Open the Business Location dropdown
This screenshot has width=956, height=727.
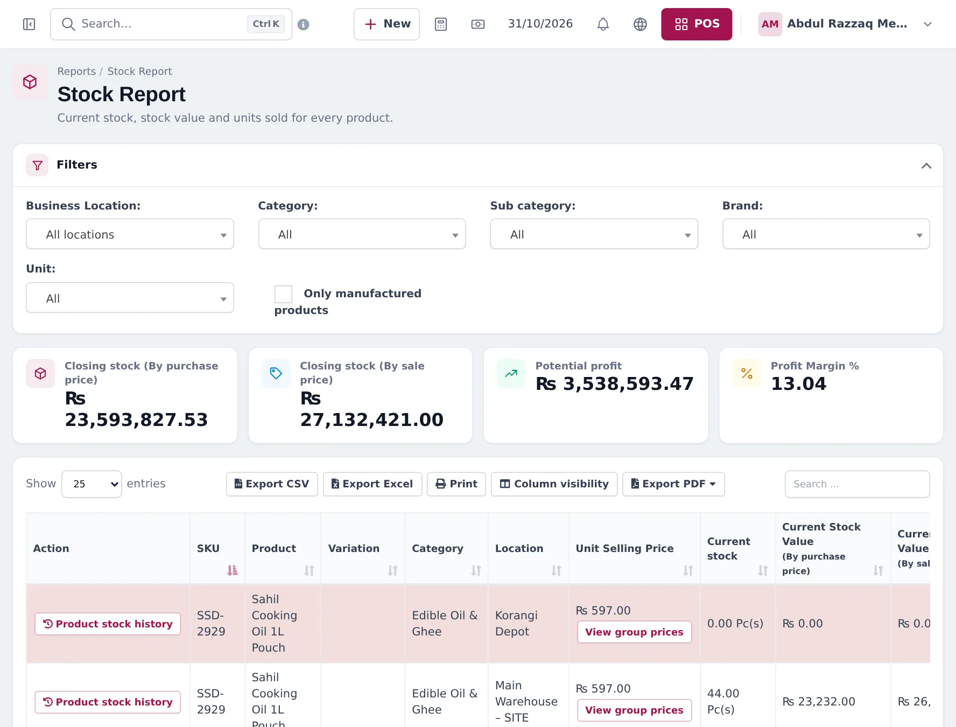coord(130,234)
